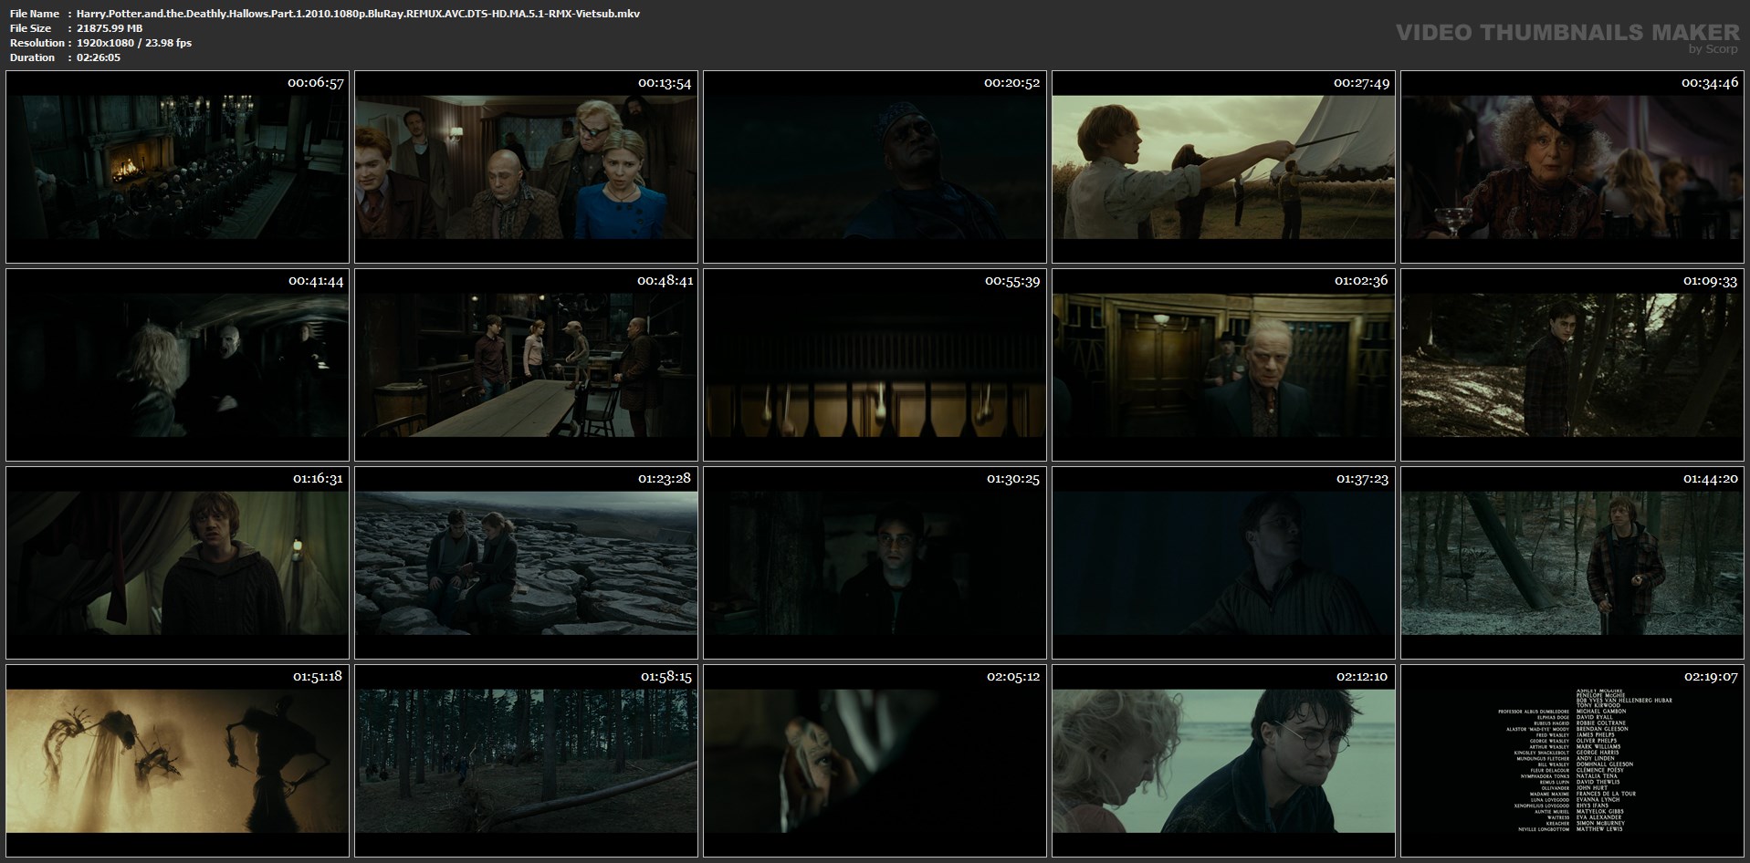Image resolution: width=1750 pixels, height=863 pixels.
Task: Open the thumbnail timestamped 00:48:41
Action: click(x=526, y=365)
